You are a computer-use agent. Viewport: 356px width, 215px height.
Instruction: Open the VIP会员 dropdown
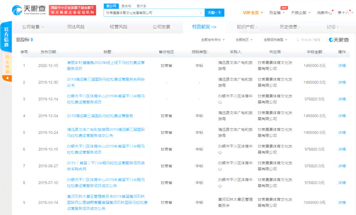tap(253, 13)
